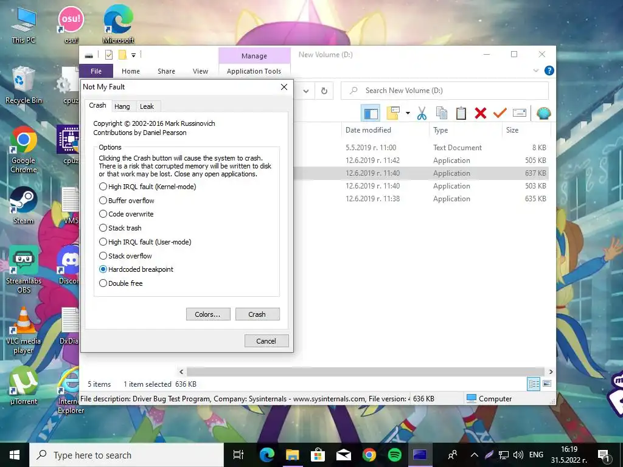Image resolution: width=623 pixels, height=467 pixels.
Task: Open the Application Tools ribbon tab
Action: tap(254, 71)
